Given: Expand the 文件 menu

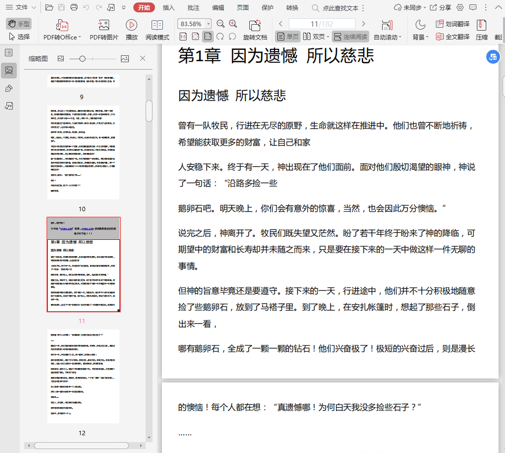Looking at the screenshot, I should coord(20,7).
